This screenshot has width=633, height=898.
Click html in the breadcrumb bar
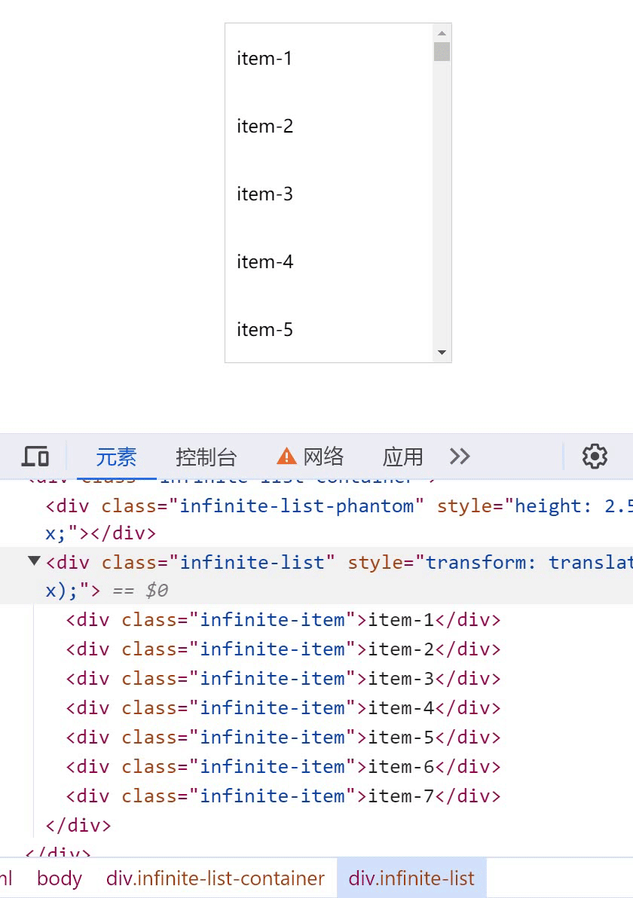[x=6, y=878]
